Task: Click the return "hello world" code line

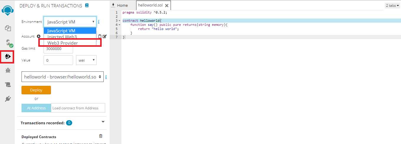Action: click(x=159, y=29)
